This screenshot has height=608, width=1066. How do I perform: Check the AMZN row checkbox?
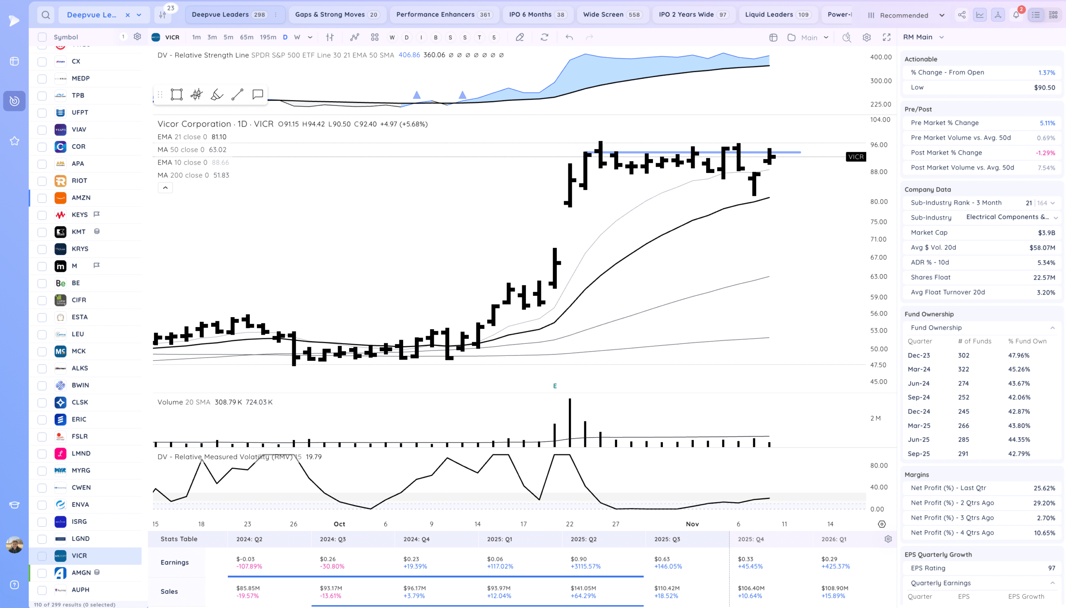42,198
